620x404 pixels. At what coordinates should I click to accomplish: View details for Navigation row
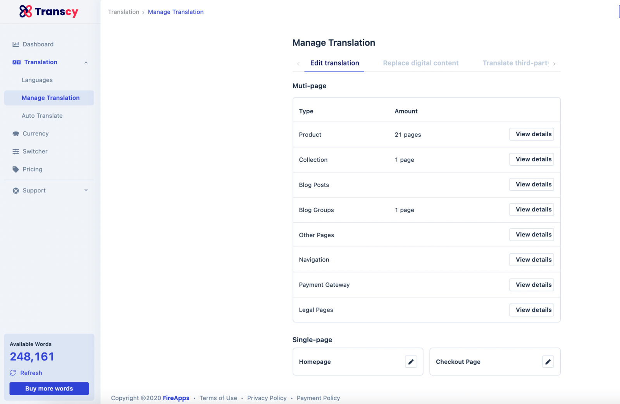531,260
